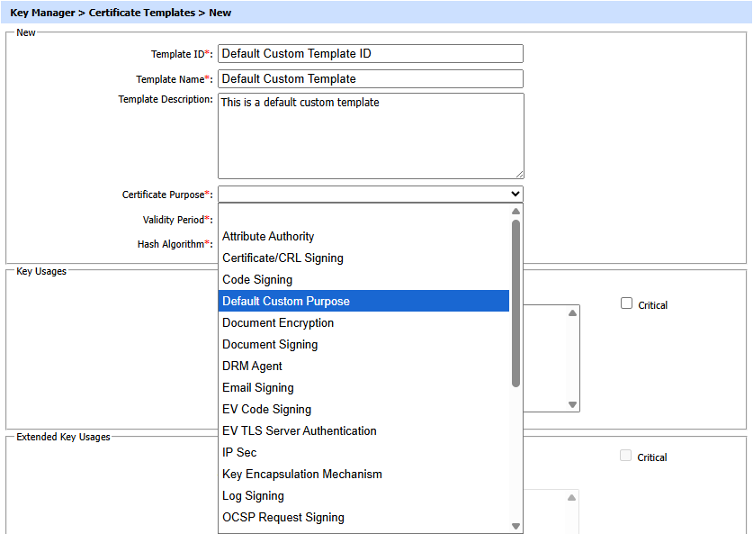
Task: Select EV TLS Server Authentication
Action: point(300,431)
